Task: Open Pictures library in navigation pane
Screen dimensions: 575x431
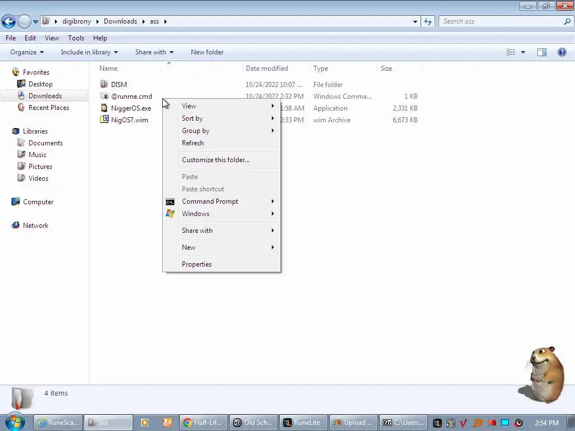Action: click(x=40, y=166)
